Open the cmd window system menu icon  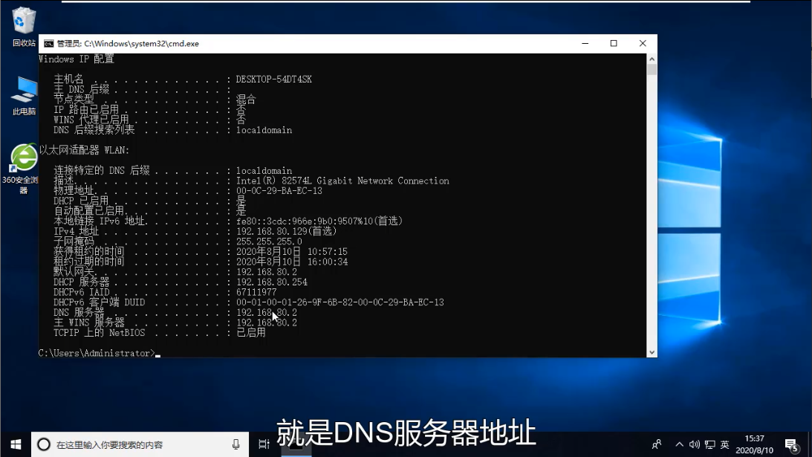point(49,44)
